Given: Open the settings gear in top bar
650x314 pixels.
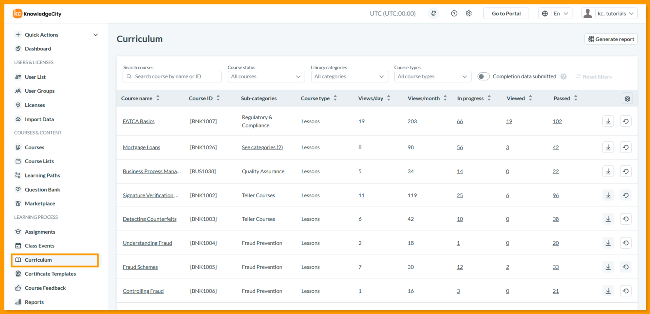Looking at the screenshot, I should tap(469, 14).
